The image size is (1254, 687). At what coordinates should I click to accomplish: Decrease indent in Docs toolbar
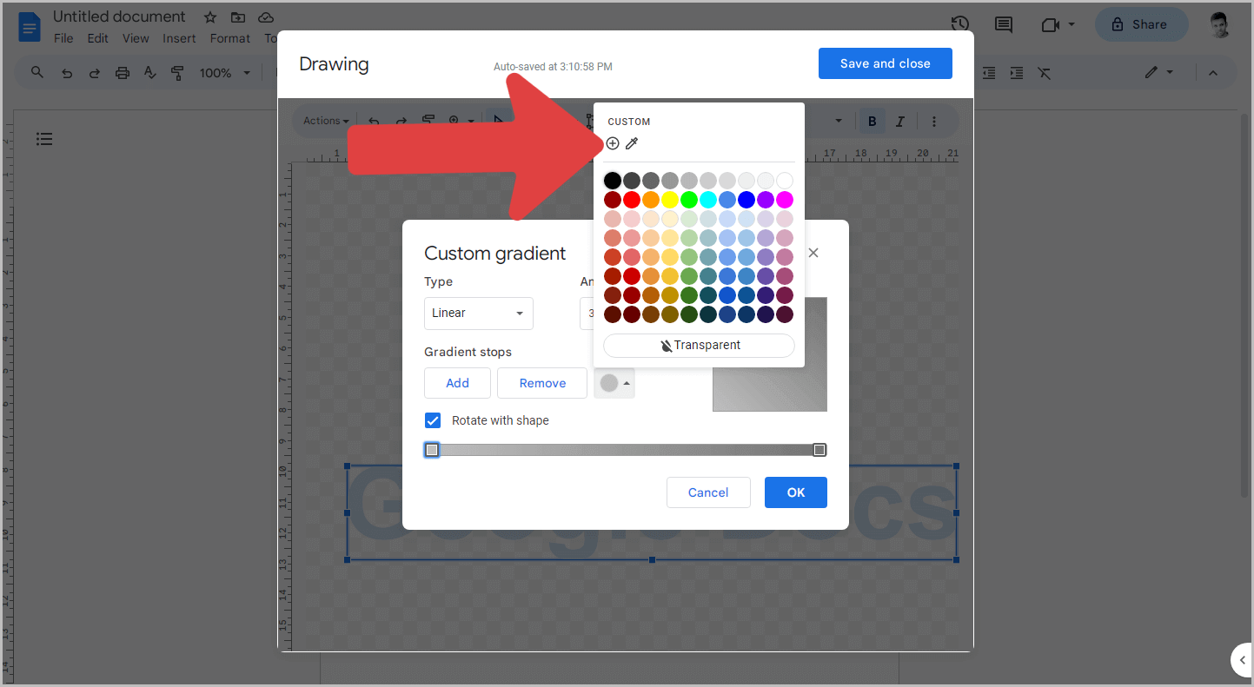pos(988,73)
